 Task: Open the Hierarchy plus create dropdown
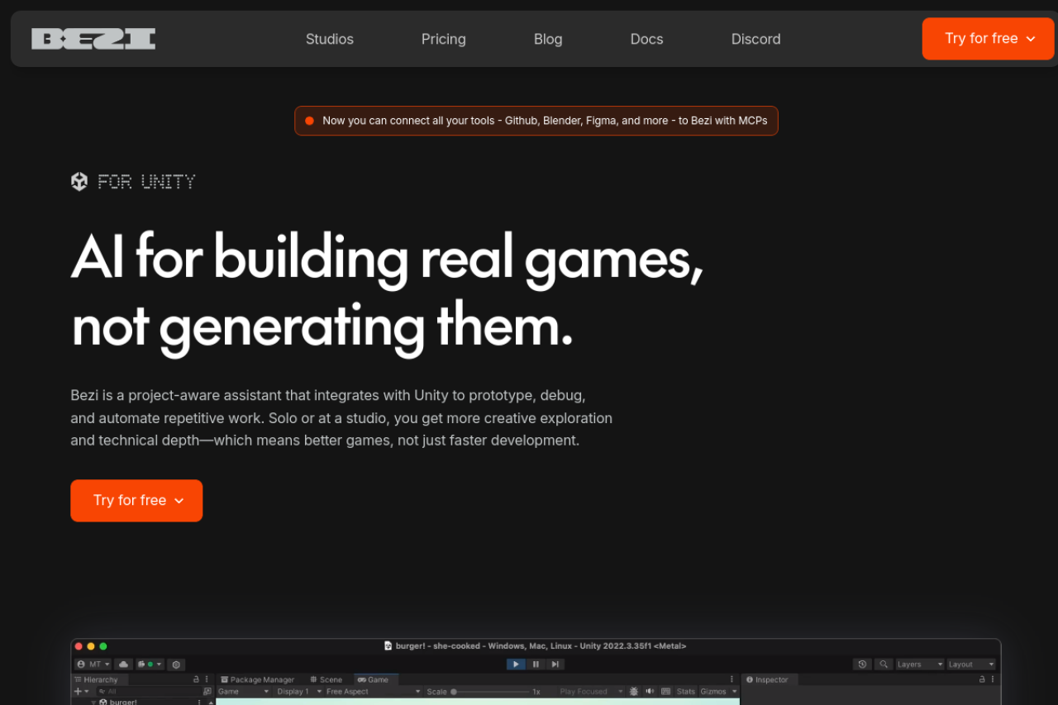pyautogui.click(x=82, y=692)
